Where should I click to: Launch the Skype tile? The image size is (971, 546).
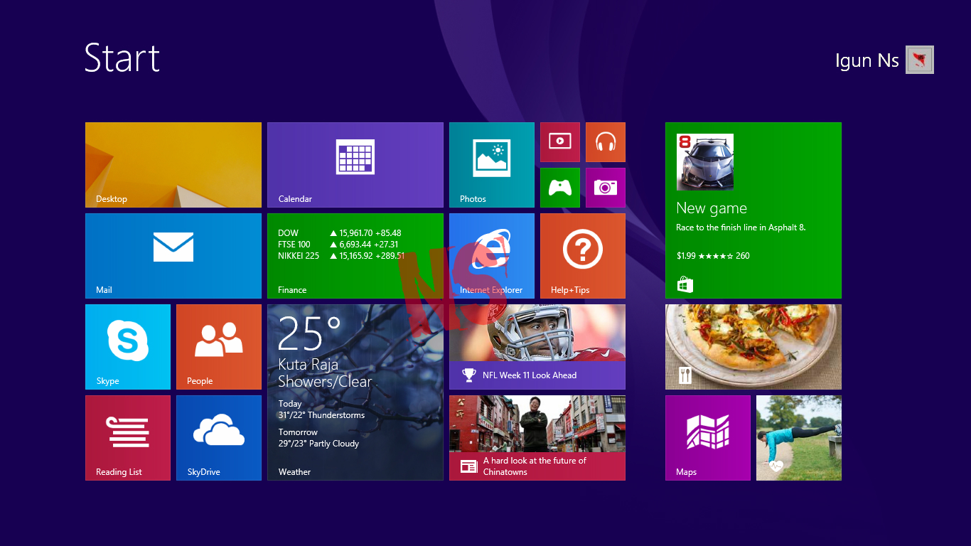point(128,347)
